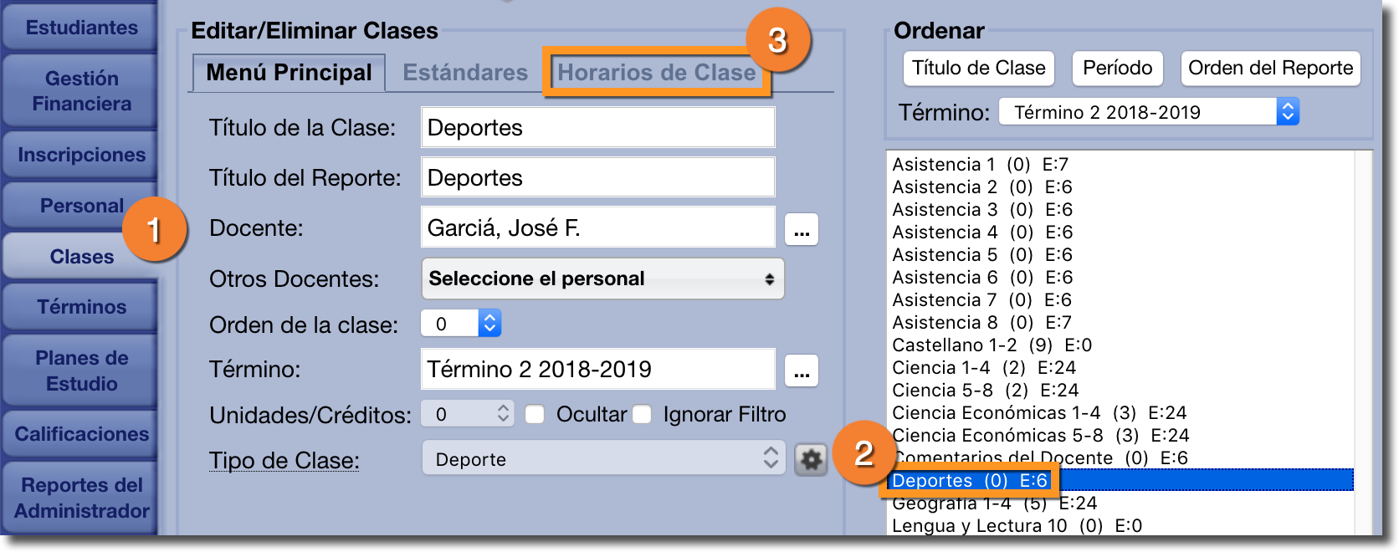The height and width of the screenshot is (552, 1399).
Task: Select the Menú Principal tab
Action: coord(289,73)
